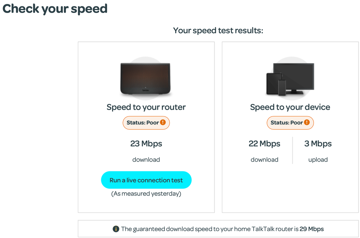Click the 29 Mbps guaranteed speed text
This screenshot has width=360, height=238.
coord(311,229)
